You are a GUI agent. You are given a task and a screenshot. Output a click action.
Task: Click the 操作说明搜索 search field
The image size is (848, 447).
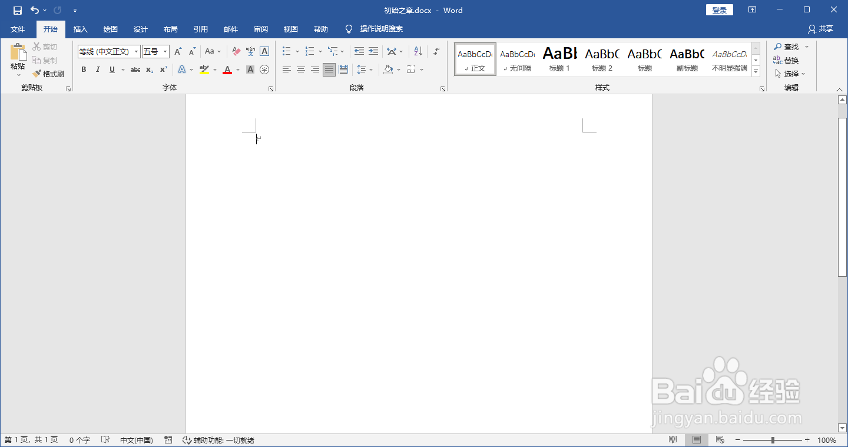382,29
